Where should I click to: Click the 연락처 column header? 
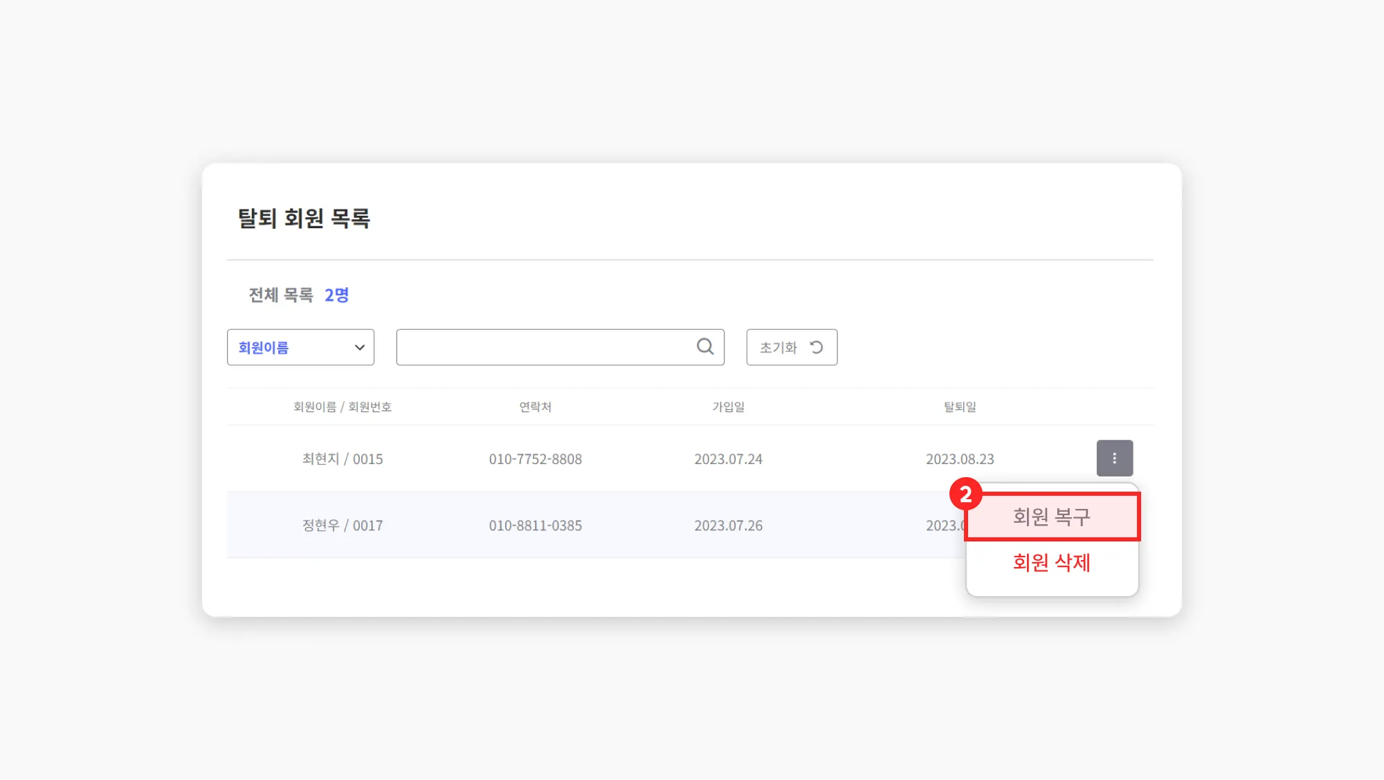pyautogui.click(x=535, y=407)
